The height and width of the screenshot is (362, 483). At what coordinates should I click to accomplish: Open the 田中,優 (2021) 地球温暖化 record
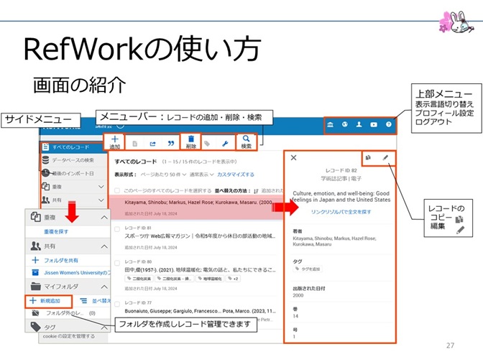point(200,270)
